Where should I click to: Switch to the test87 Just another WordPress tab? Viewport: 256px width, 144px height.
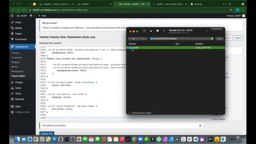[170, 4]
